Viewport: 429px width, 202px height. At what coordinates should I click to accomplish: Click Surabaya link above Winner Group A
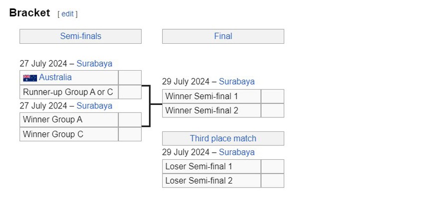click(94, 105)
